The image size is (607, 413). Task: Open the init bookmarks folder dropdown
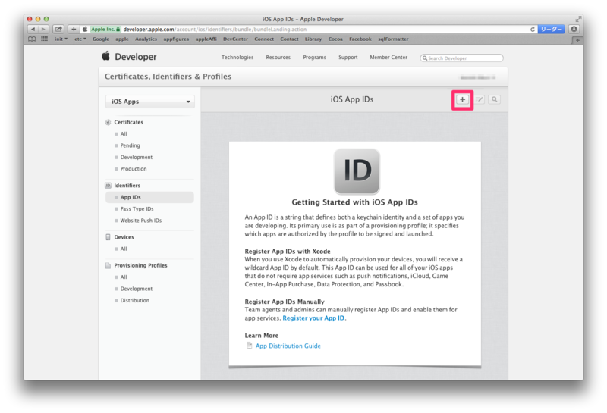click(x=61, y=39)
